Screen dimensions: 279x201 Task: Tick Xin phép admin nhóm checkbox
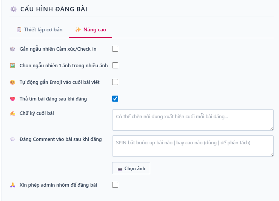[115, 185]
